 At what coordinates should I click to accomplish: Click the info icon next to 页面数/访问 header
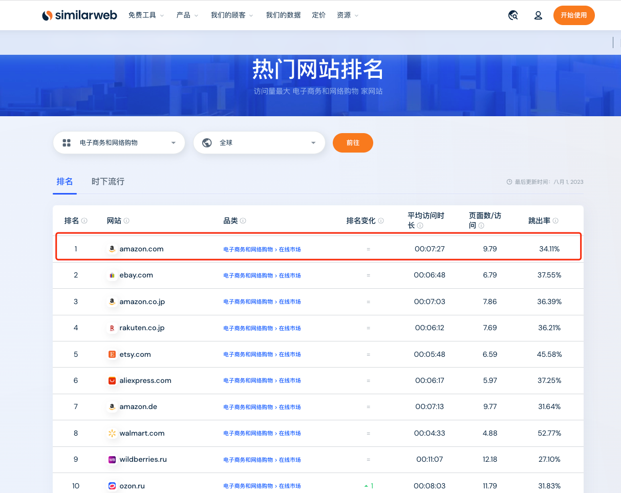tap(481, 226)
